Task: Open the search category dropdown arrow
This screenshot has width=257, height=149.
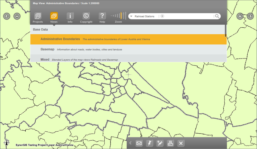Action: click(x=131, y=16)
